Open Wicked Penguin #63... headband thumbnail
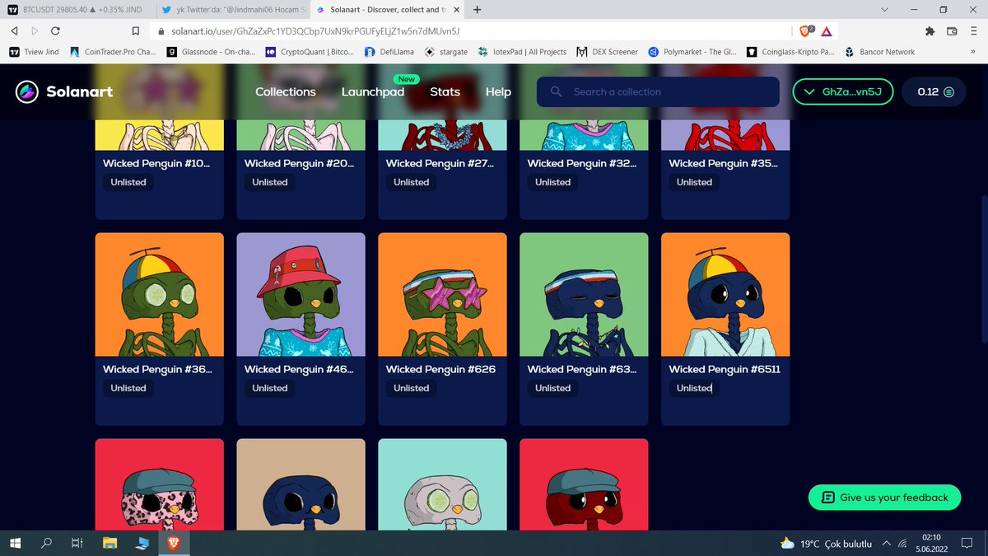 (x=584, y=295)
